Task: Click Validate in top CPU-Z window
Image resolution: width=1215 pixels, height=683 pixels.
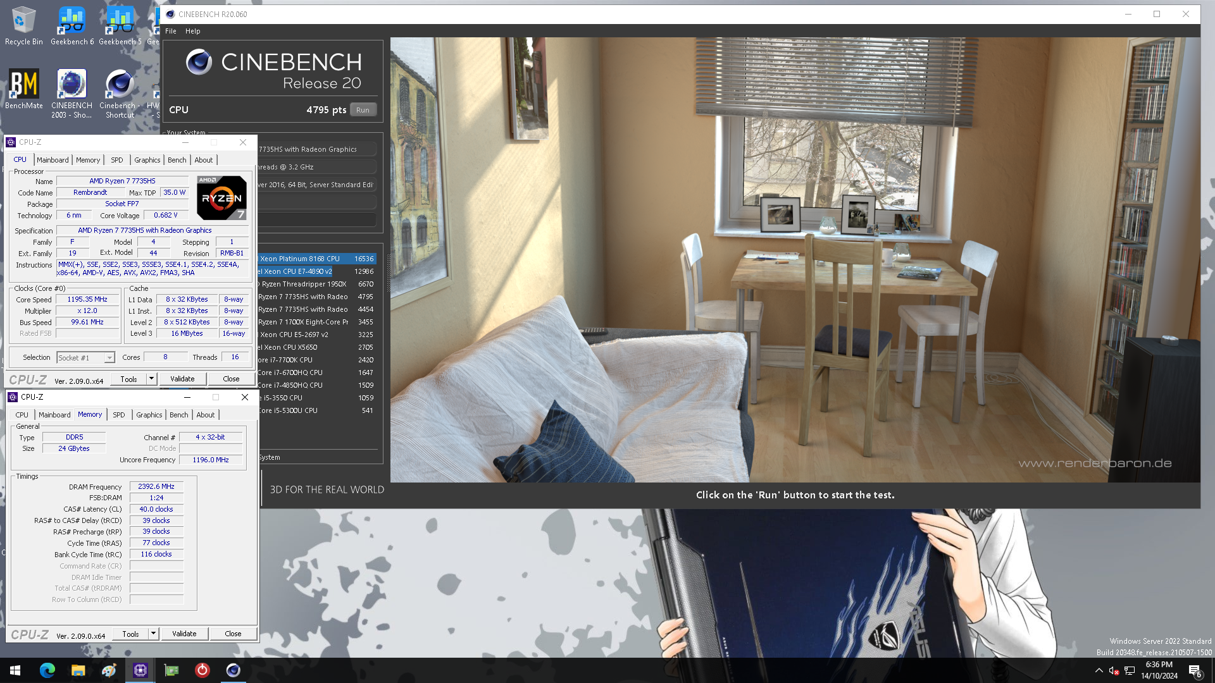Action: (x=182, y=379)
